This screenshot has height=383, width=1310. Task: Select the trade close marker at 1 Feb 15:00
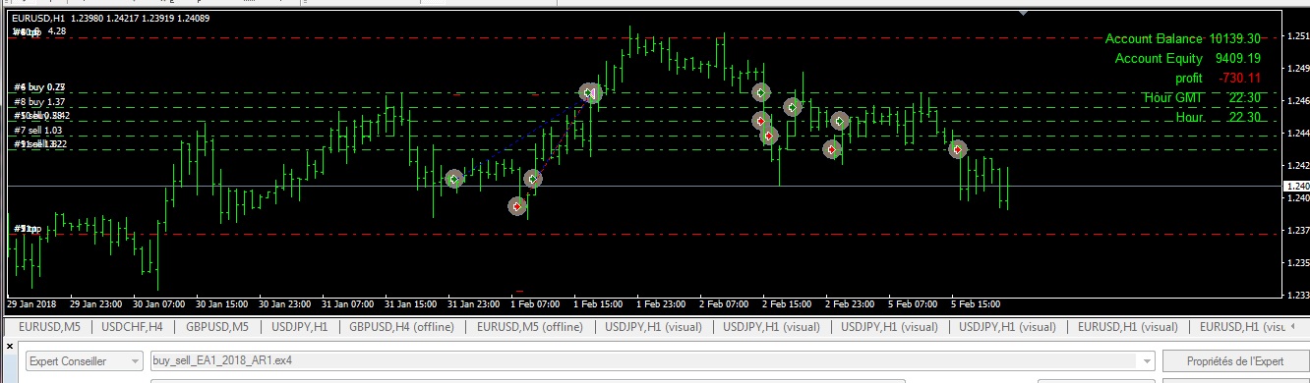(x=590, y=93)
